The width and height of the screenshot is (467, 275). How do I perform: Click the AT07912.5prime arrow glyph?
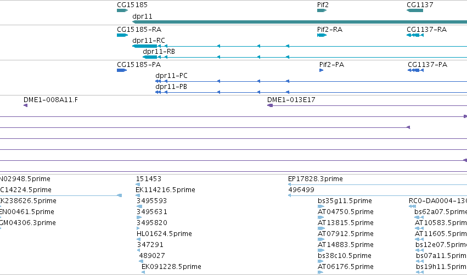321,239
